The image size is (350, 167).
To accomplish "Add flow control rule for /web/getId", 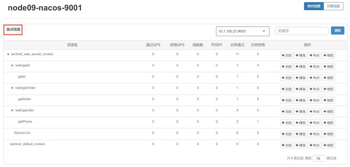I will 287,67.
